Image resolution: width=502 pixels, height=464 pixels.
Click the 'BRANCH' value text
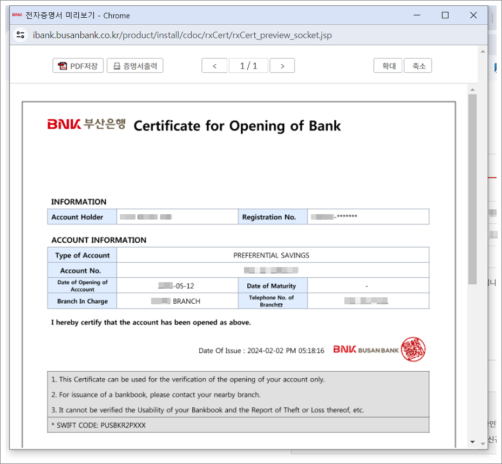186,301
